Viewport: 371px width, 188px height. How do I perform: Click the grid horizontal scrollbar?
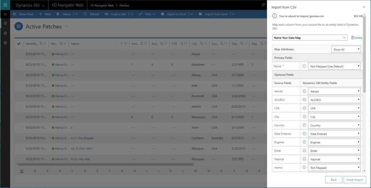tap(106, 164)
